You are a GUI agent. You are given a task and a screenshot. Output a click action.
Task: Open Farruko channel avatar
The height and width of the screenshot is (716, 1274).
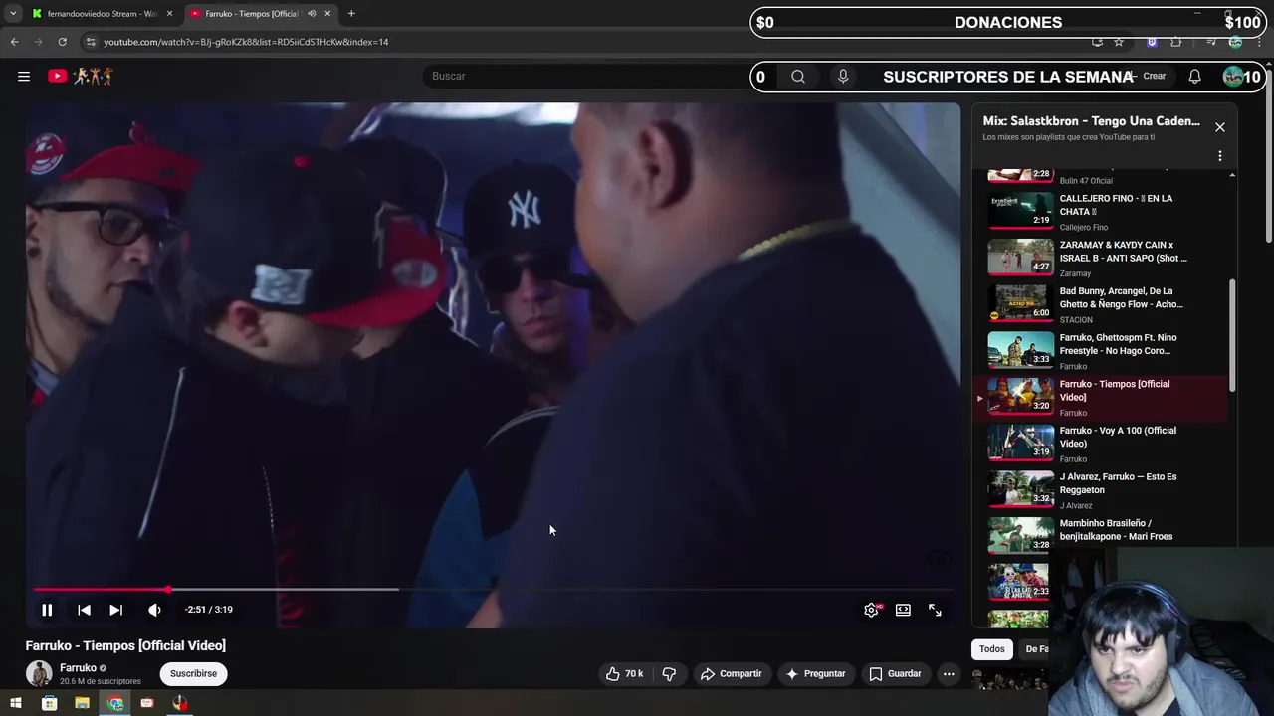39,673
